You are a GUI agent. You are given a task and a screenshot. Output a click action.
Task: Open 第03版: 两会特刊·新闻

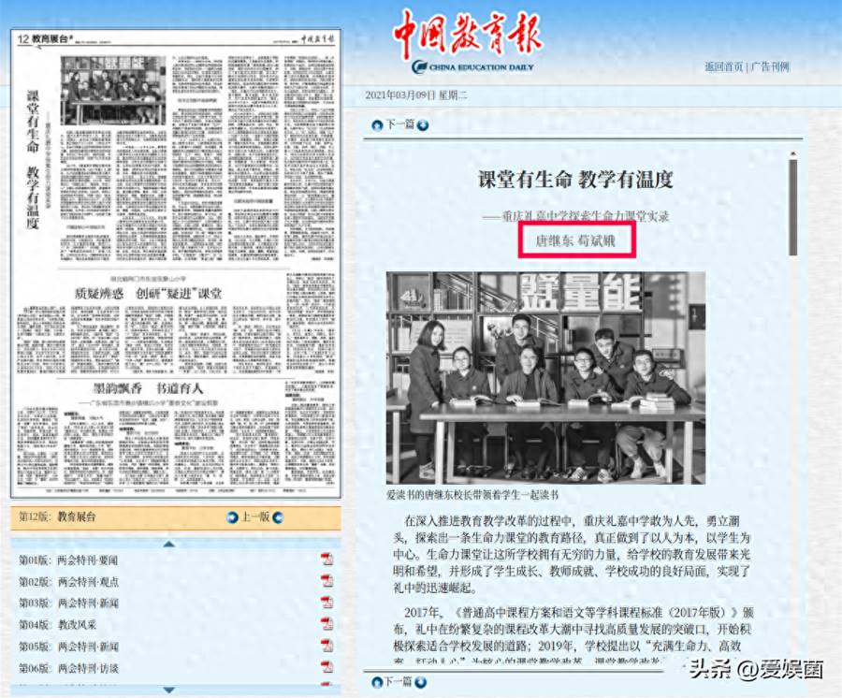click(x=68, y=603)
